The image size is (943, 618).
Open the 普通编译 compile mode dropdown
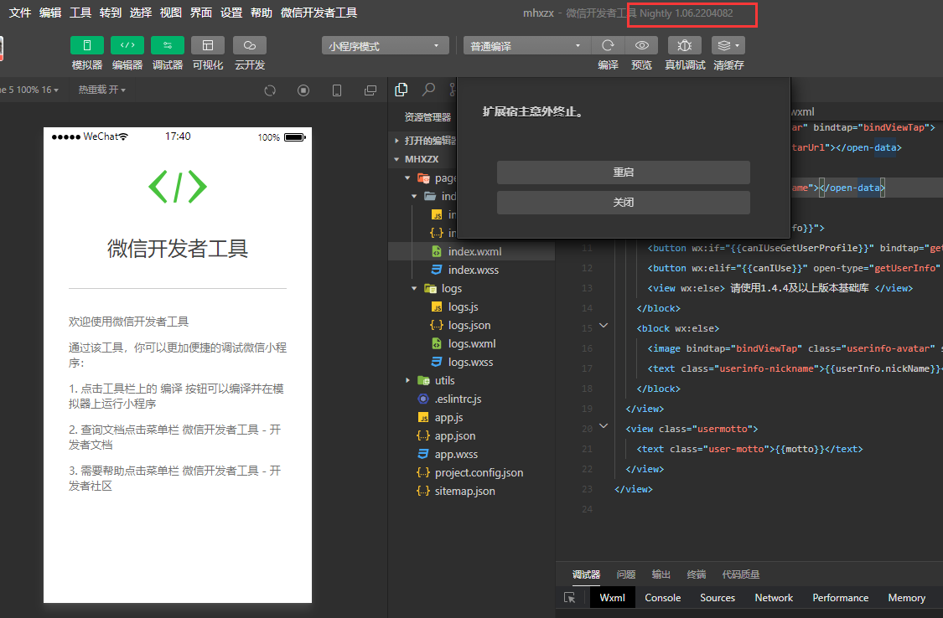point(527,46)
